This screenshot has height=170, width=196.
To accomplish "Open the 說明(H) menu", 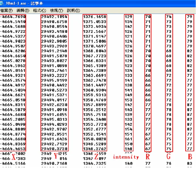I will tap(73, 11).
